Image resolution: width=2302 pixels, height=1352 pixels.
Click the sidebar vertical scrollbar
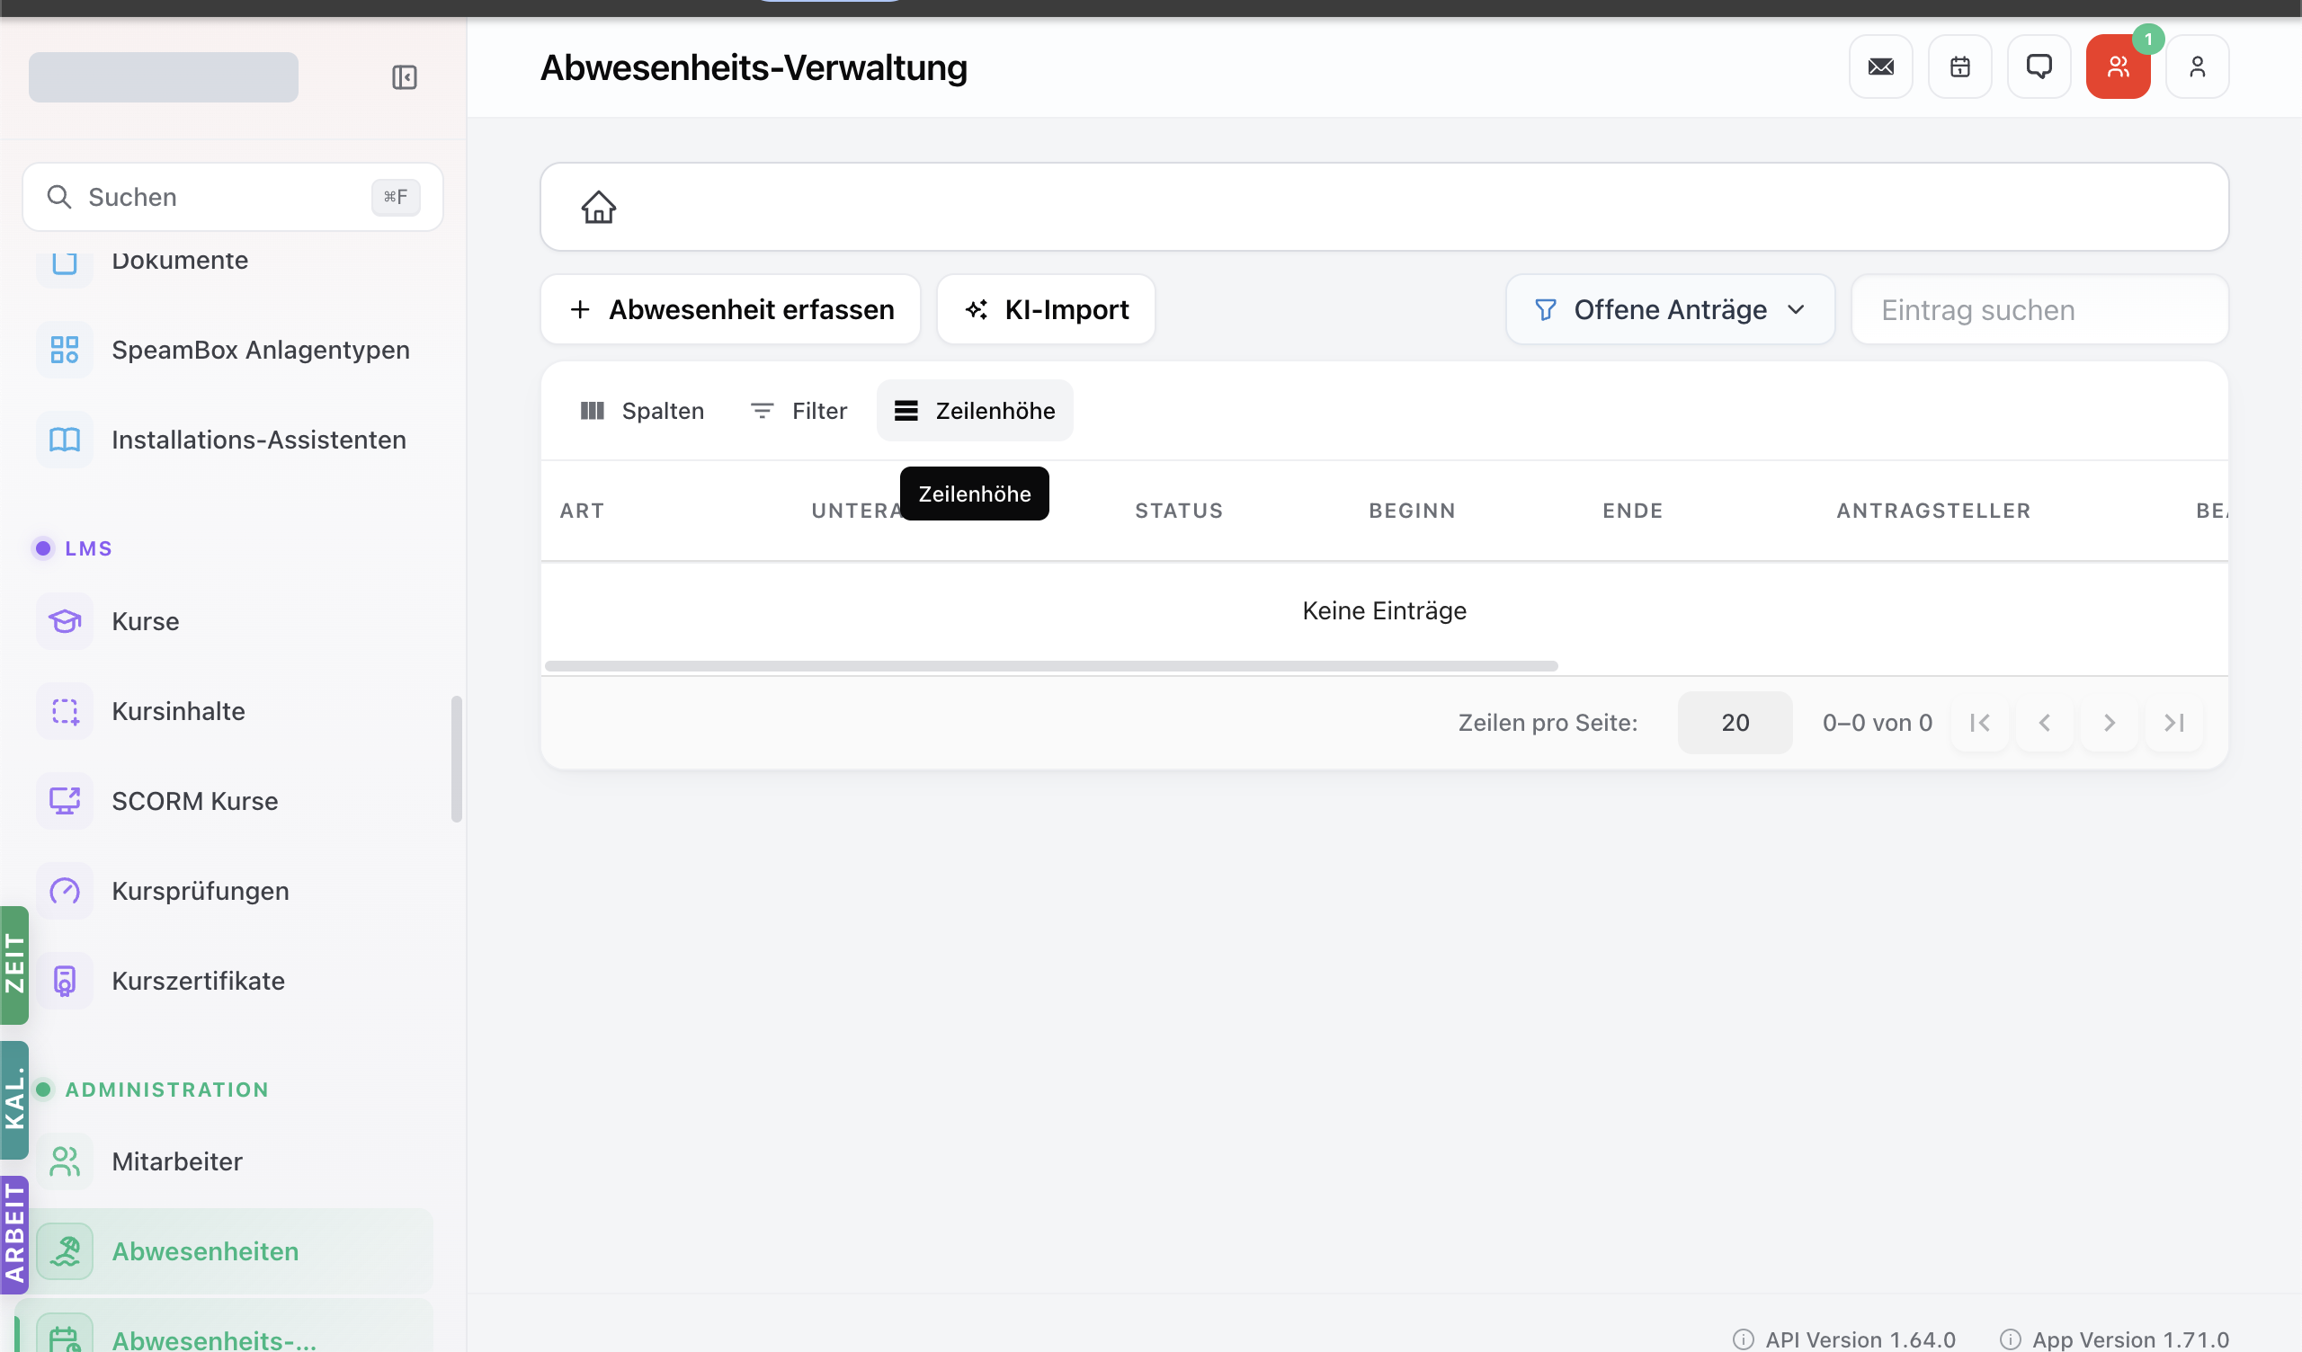point(457,759)
